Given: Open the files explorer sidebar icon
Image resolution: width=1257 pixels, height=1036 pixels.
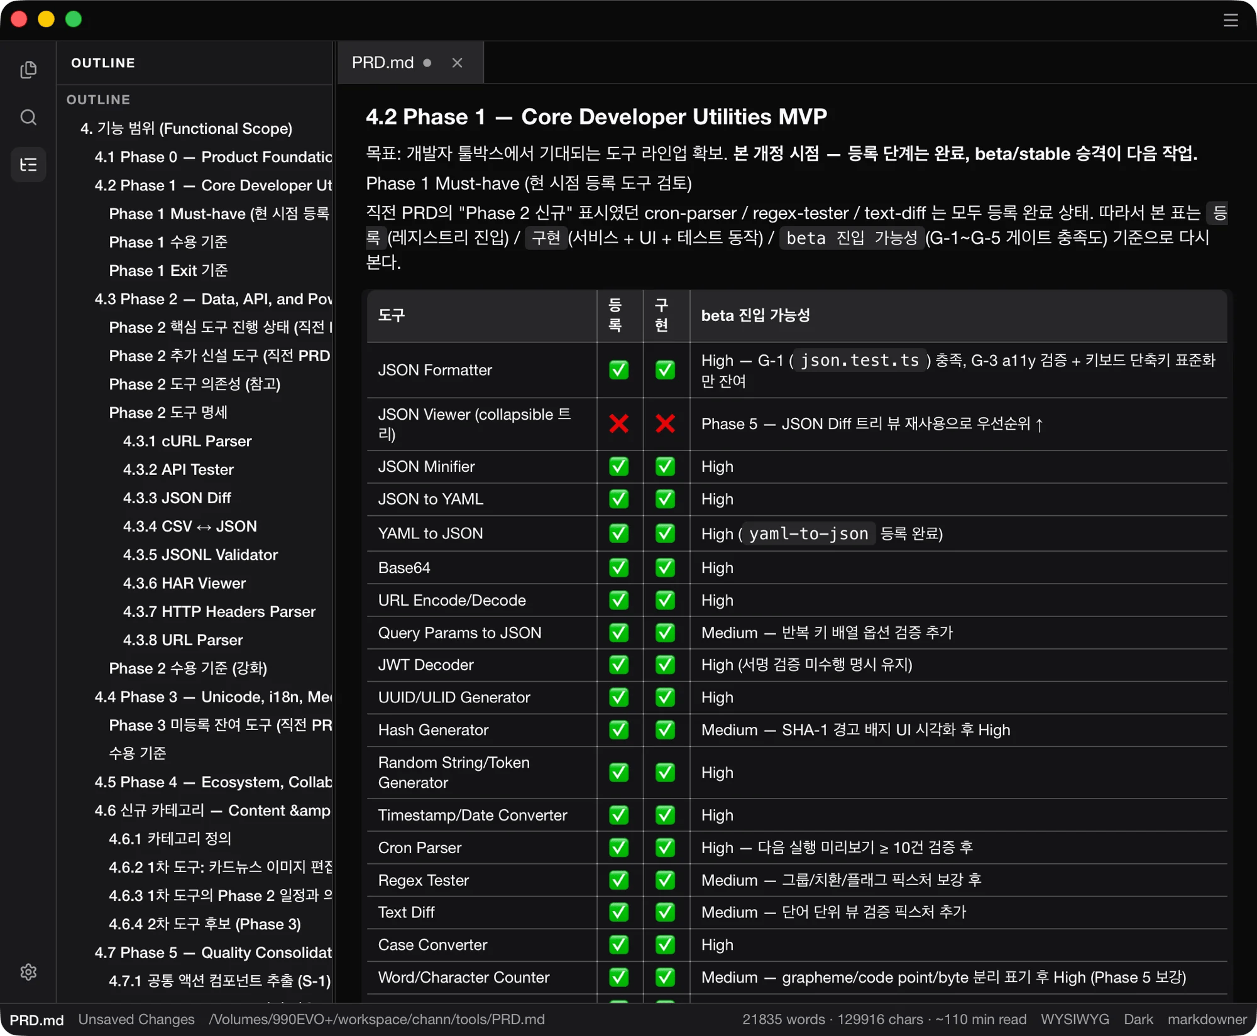Looking at the screenshot, I should 28,69.
